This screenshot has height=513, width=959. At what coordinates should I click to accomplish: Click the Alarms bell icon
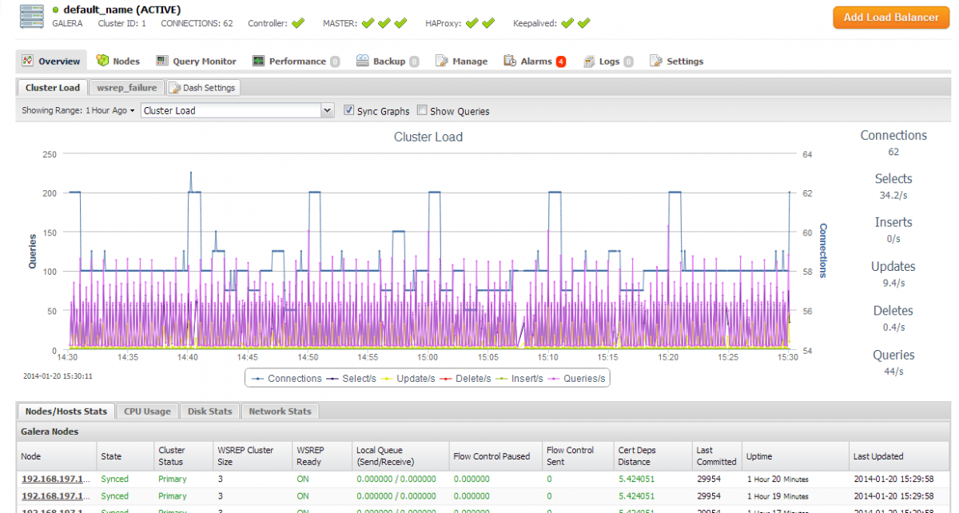510,61
